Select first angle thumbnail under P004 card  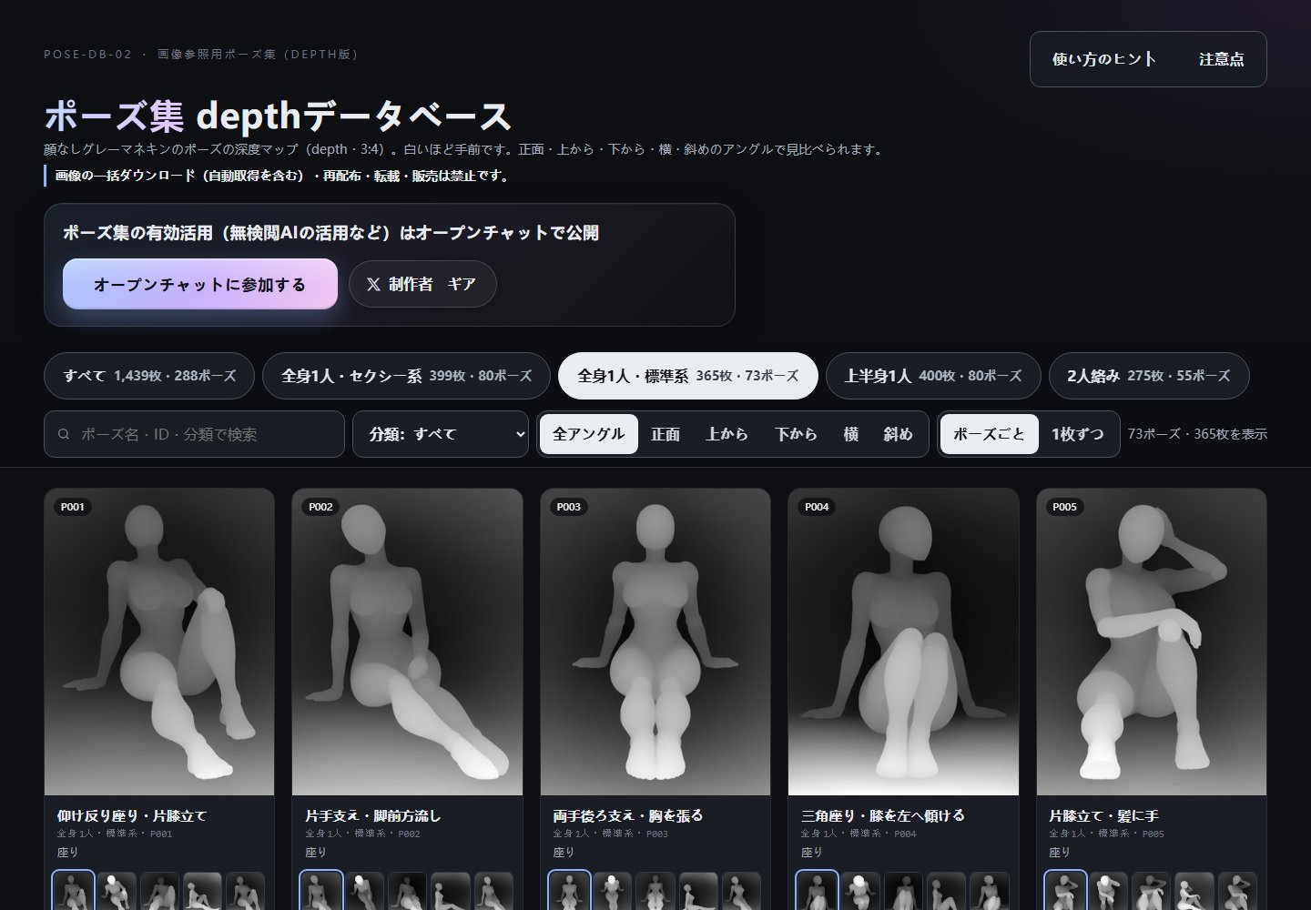818,891
